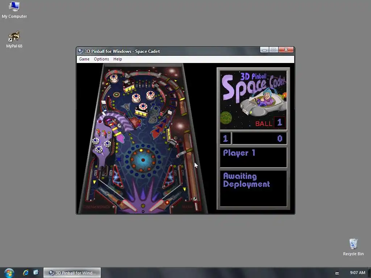Click the taskbar clock showing 9:07 AM
This screenshot has height=278, width=371.
point(358,273)
